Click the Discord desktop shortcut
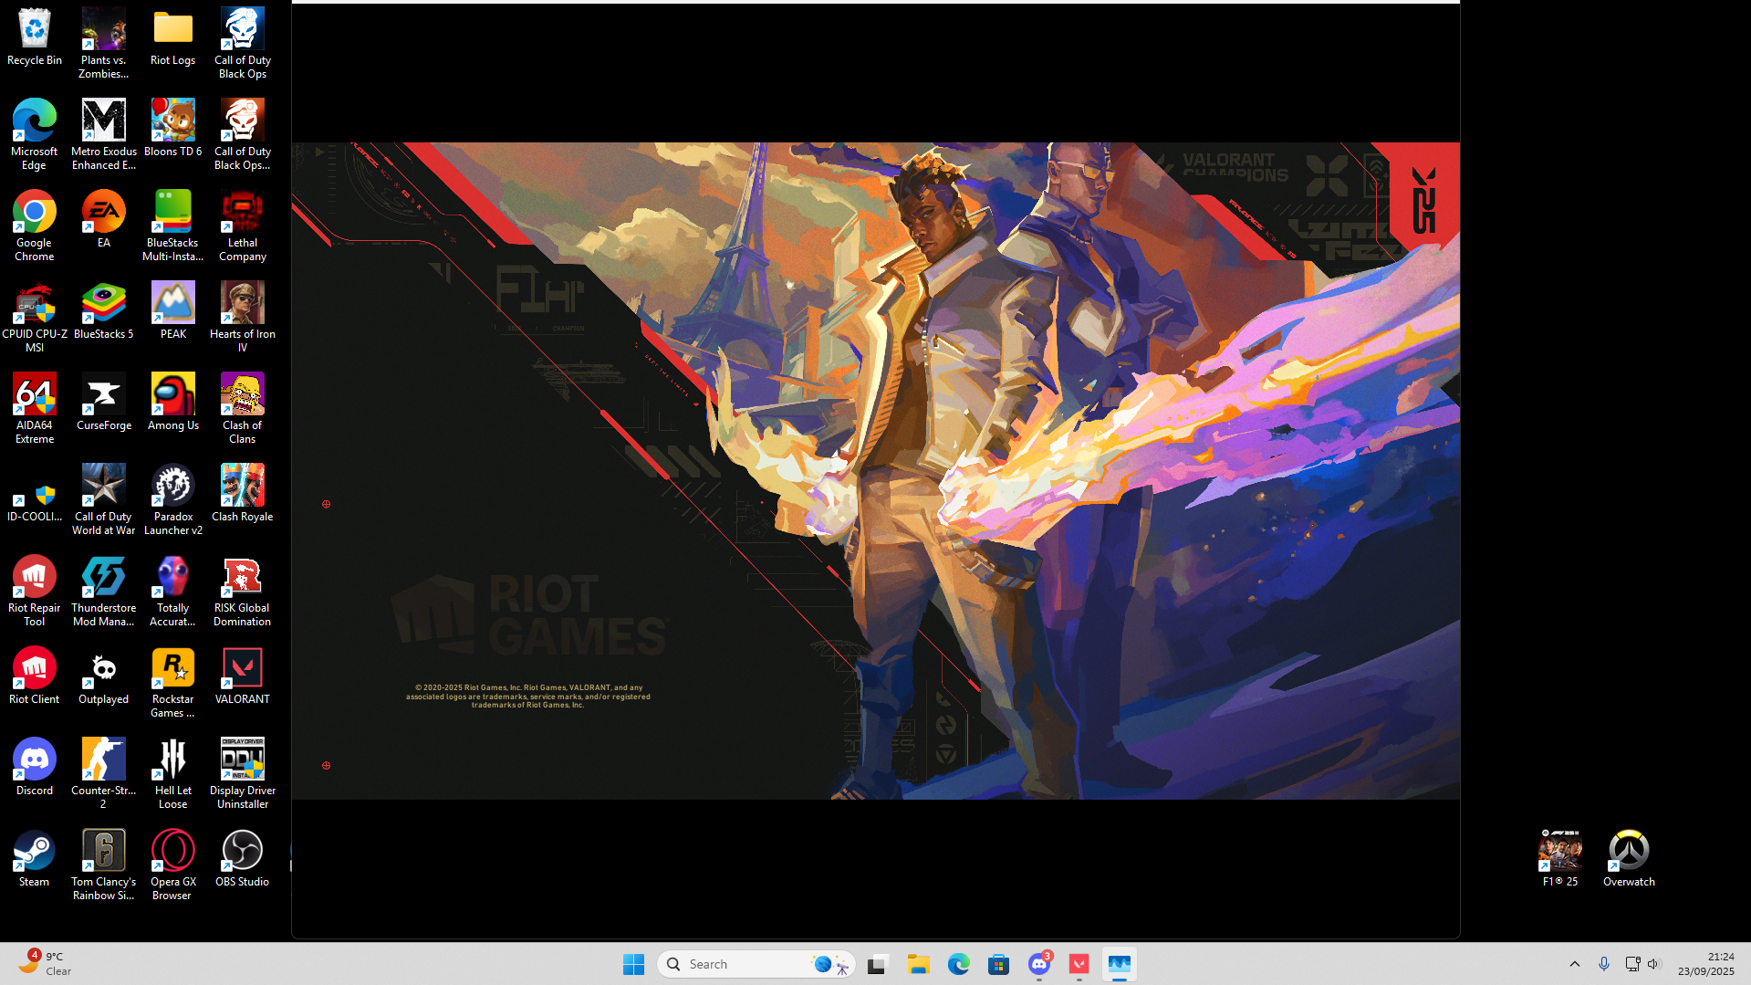This screenshot has height=985, width=1751. pyautogui.click(x=35, y=768)
